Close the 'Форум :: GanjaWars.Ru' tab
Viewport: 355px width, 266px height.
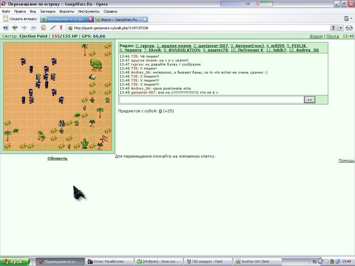click(145, 19)
